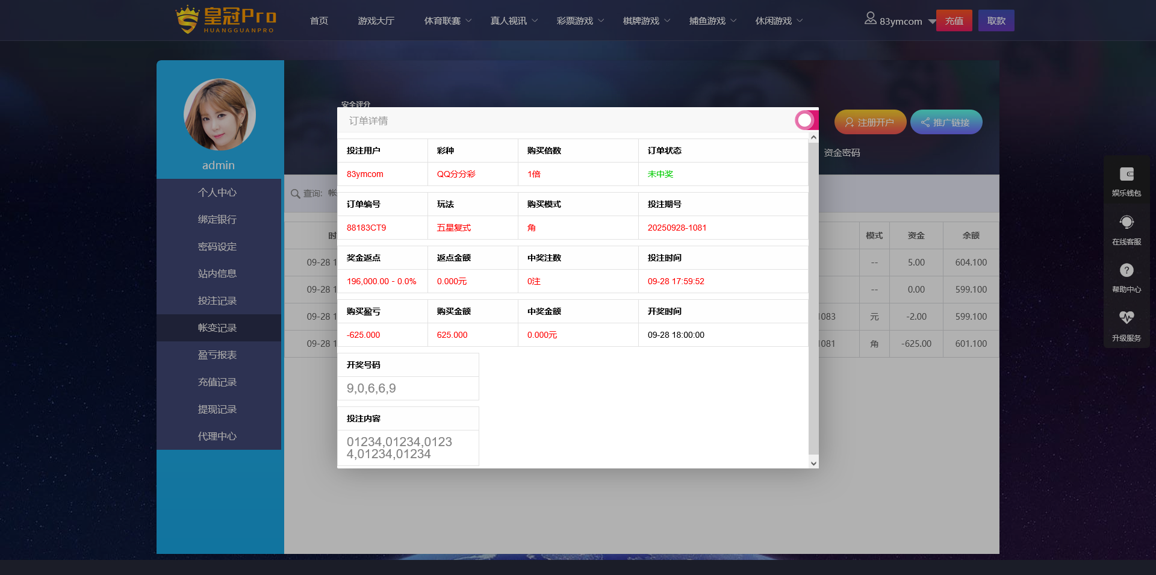Open the 升级服务 heart icon
Image resolution: width=1156 pixels, height=575 pixels.
point(1126,317)
